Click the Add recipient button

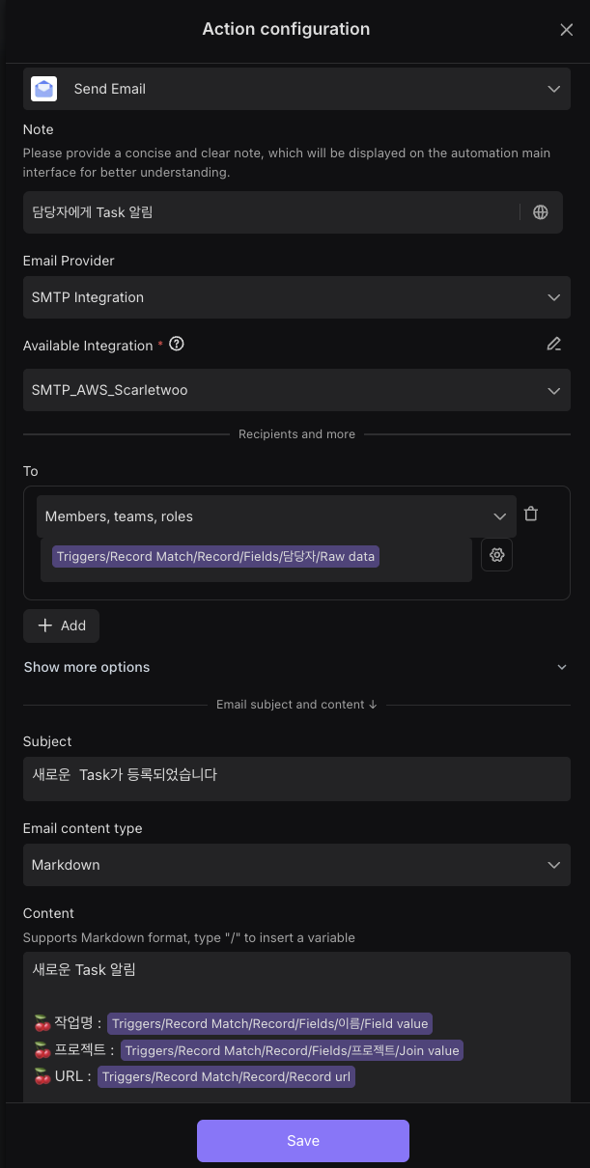(62, 626)
